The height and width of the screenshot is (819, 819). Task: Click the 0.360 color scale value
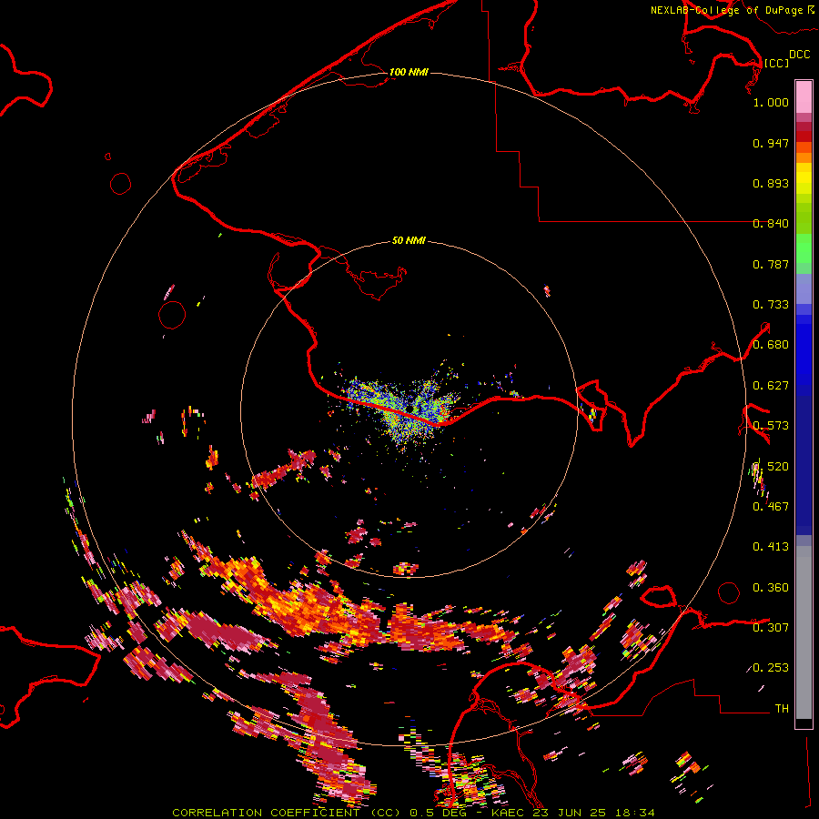[771, 588]
